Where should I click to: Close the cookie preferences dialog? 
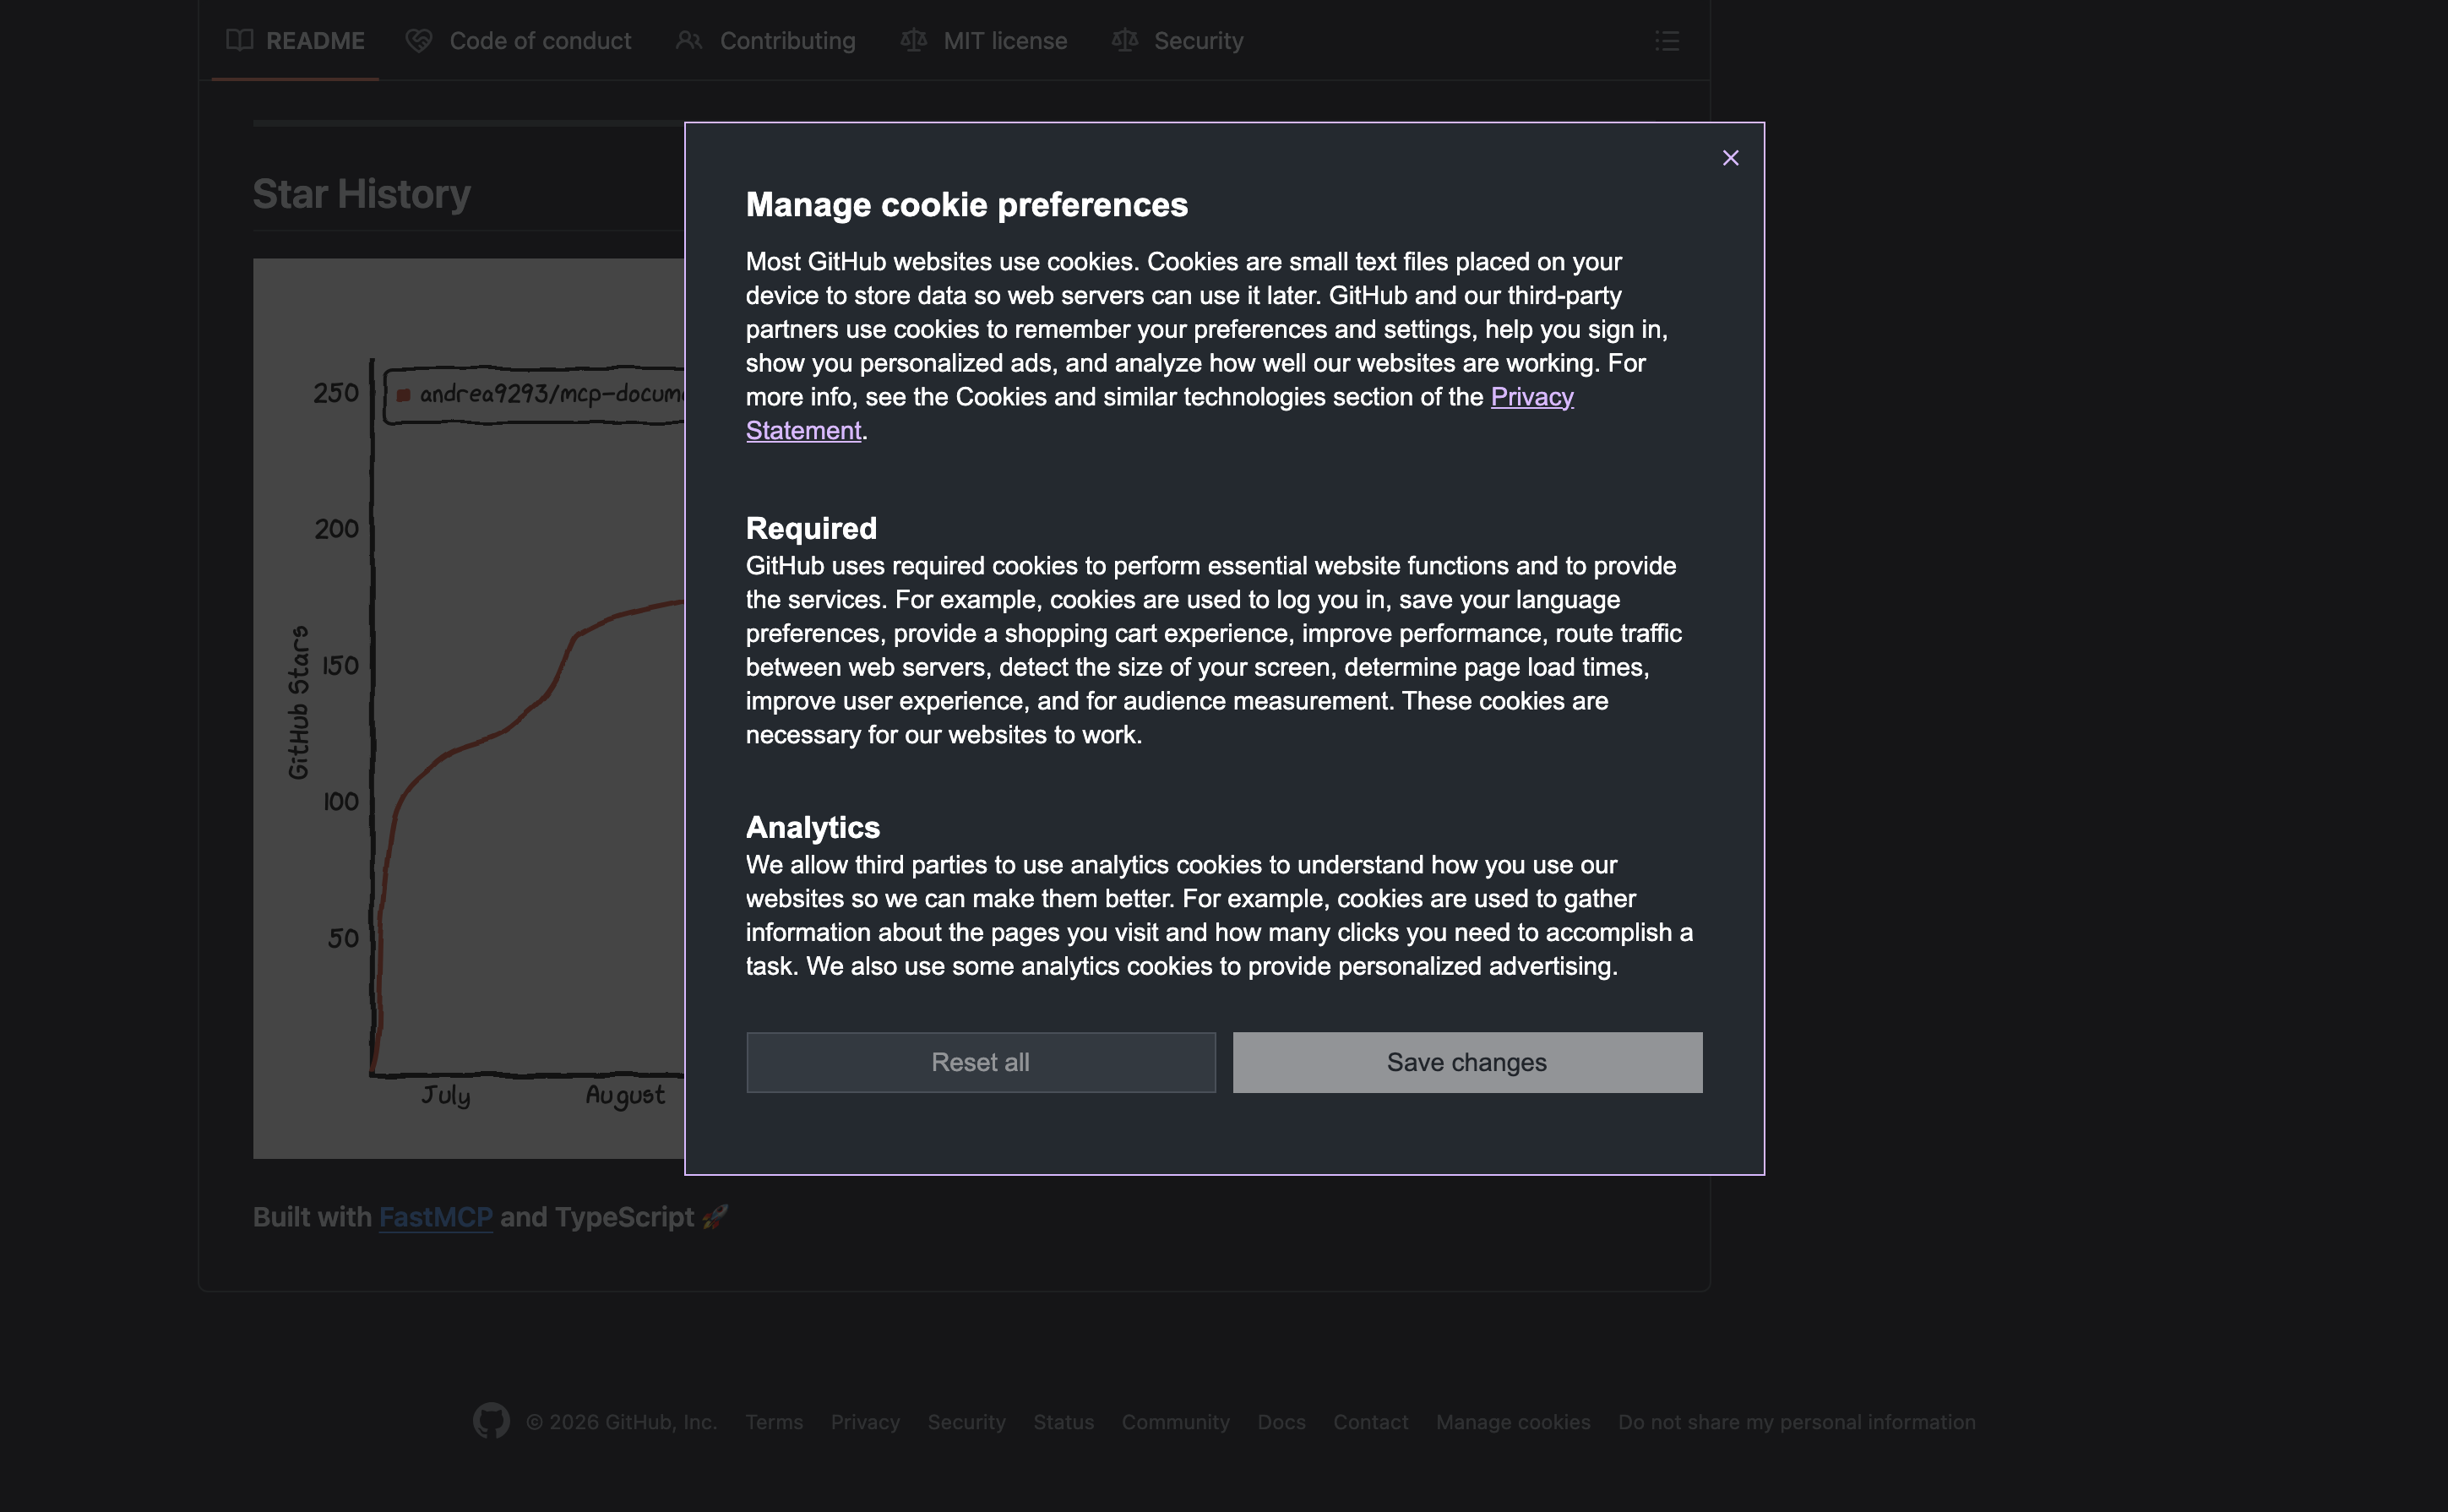click(x=1730, y=158)
